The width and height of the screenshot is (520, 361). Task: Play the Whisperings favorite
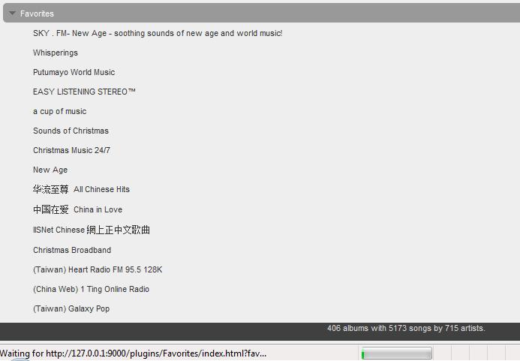[x=56, y=53]
